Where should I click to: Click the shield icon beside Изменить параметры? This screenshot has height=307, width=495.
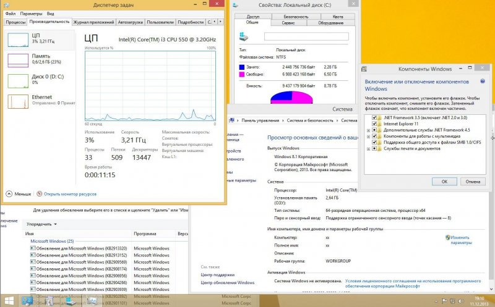447,237
